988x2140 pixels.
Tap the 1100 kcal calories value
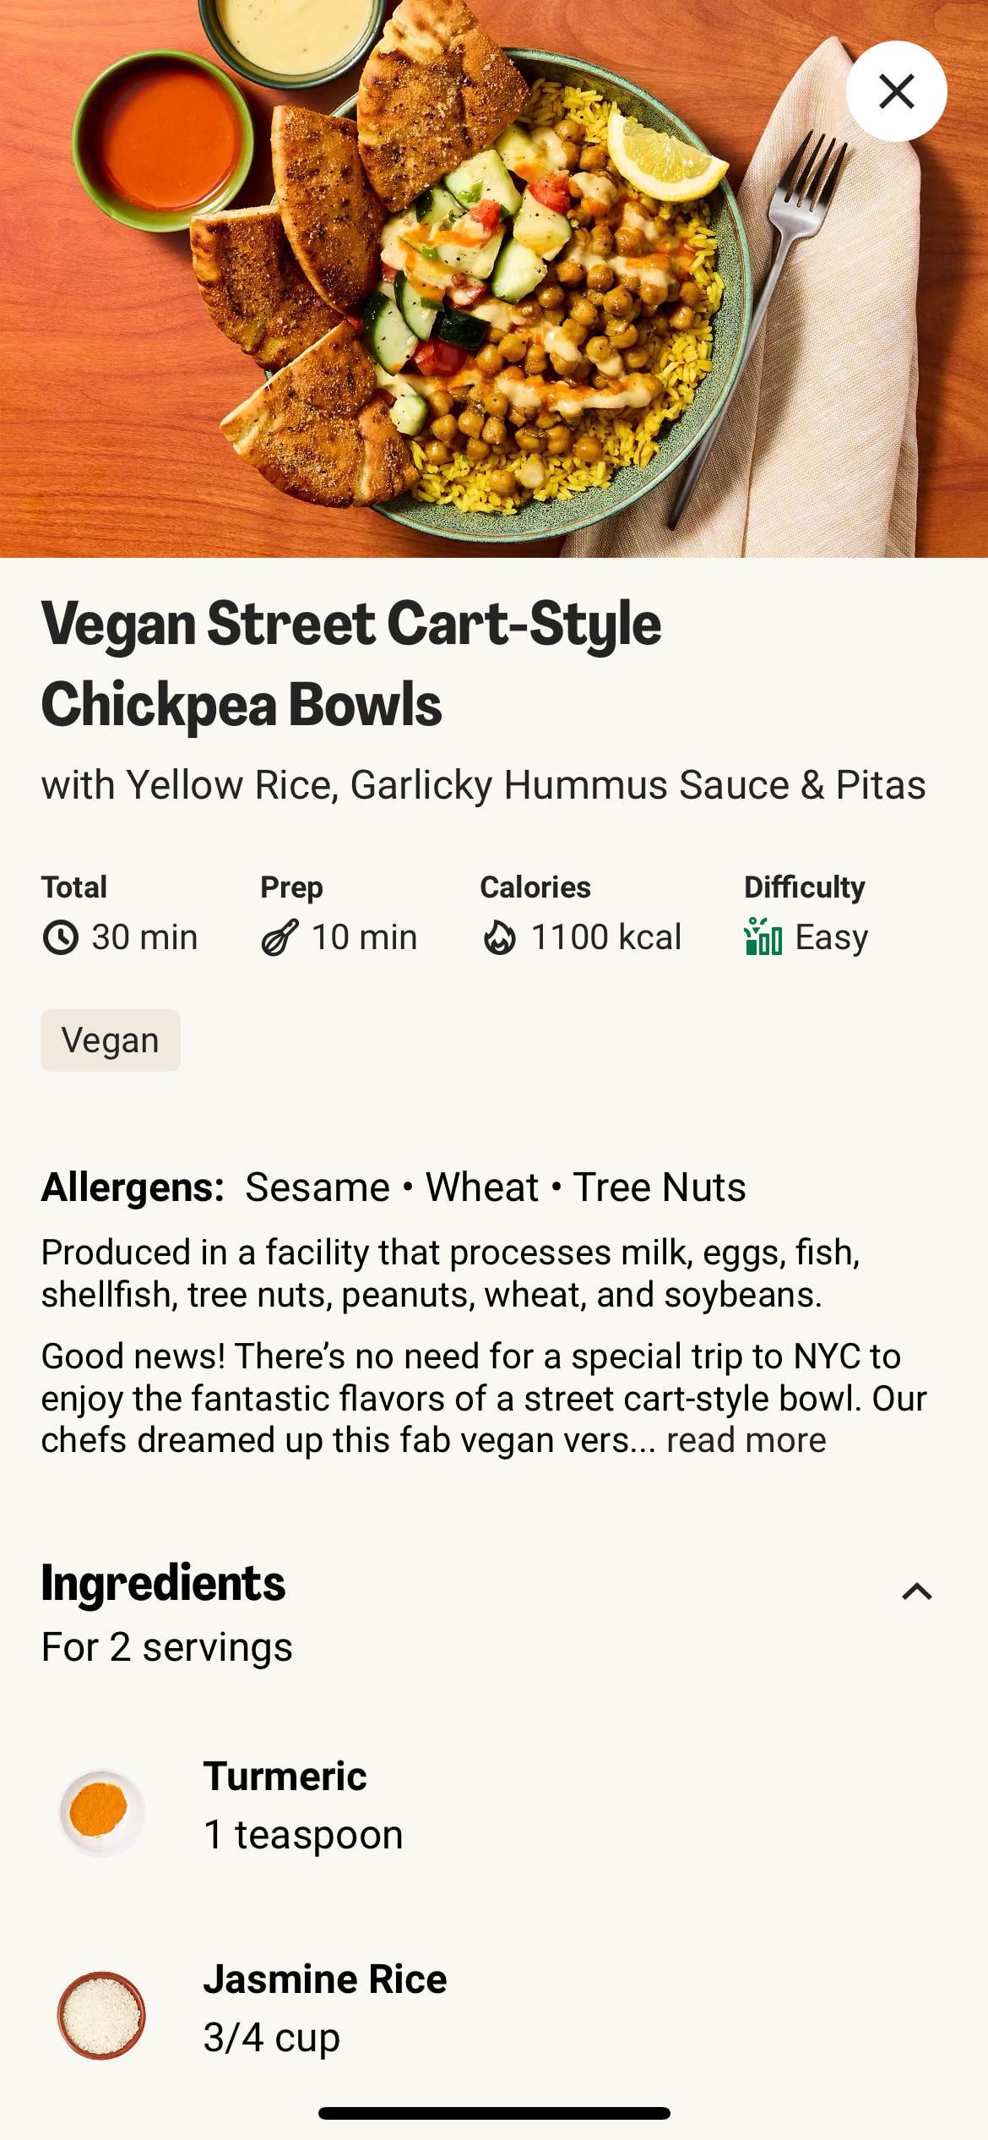pyautogui.click(x=605, y=937)
